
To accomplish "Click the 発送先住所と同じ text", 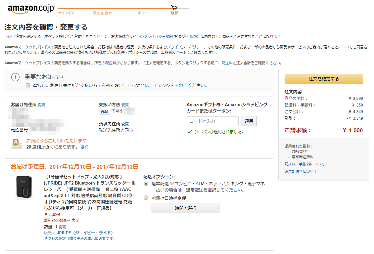I will [x=116, y=130].
